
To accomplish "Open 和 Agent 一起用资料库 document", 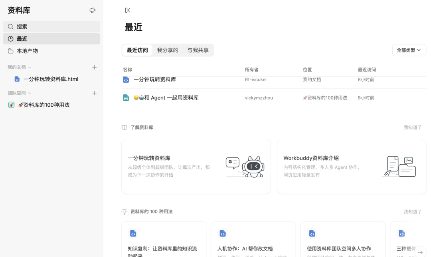I will click(166, 98).
